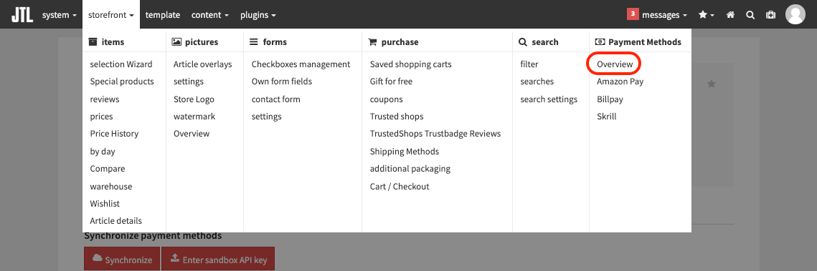Choose Amazon Pay from Payment Methods
817x271 pixels.
pyautogui.click(x=620, y=82)
